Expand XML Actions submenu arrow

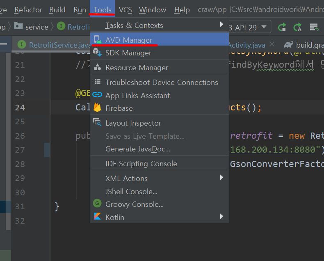(x=221, y=177)
